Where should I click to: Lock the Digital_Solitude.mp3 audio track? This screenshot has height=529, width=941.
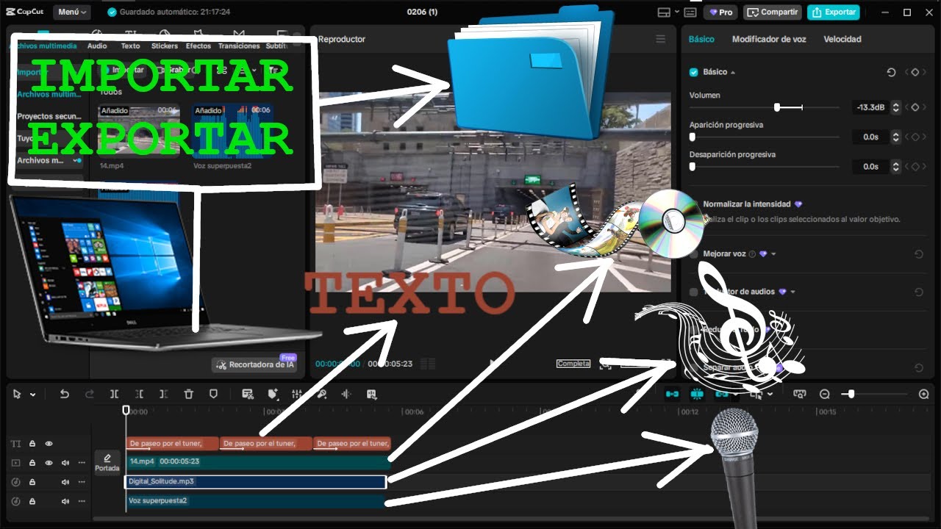pos(32,482)
